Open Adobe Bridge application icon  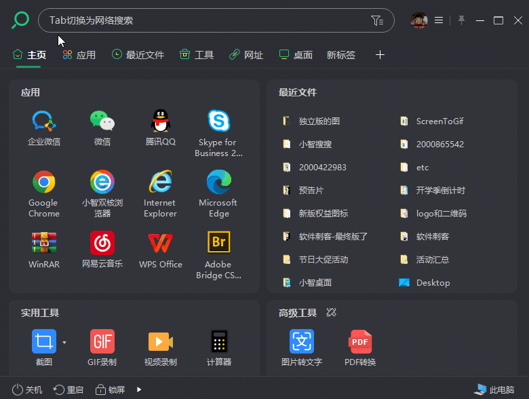pos(218,243)
